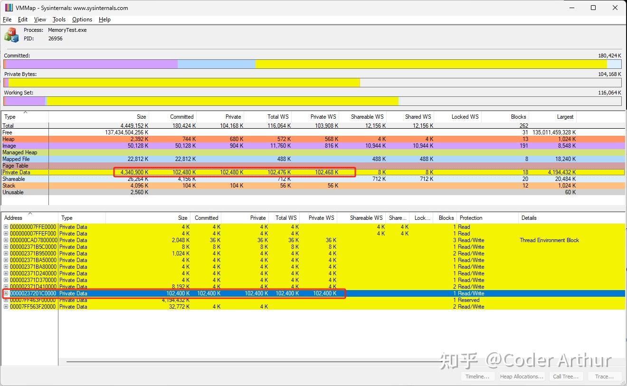Open the Timeline dialog
This screenshot has height=386, width=627.
[478, 376]
